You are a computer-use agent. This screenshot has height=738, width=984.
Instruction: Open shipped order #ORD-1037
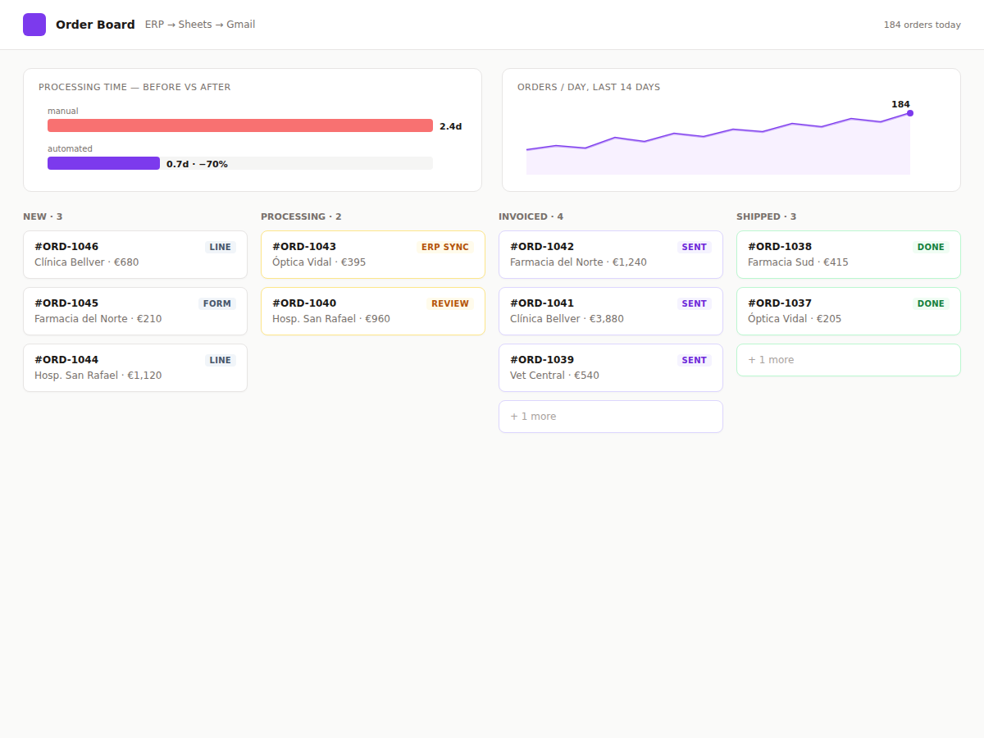pyautogui.click(x=849, y=311)
